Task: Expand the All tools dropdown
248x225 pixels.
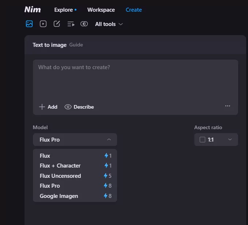Action: [109, 24]
